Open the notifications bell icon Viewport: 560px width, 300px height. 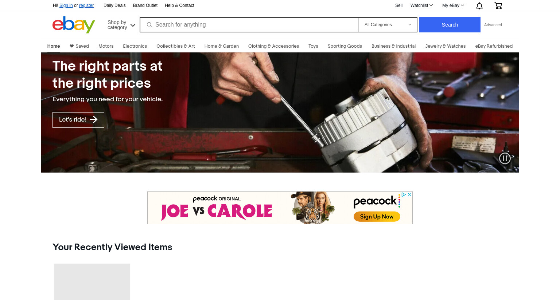tap(479, 5)
